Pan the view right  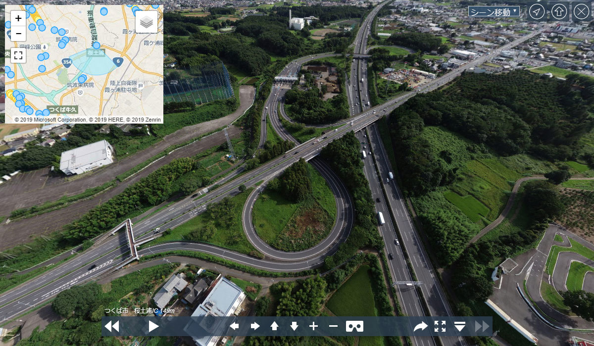point(255,326)
